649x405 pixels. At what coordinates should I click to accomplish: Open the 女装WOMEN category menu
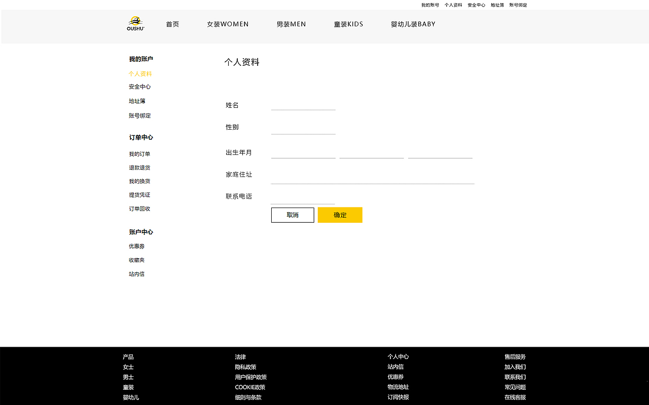coord(228,24)
